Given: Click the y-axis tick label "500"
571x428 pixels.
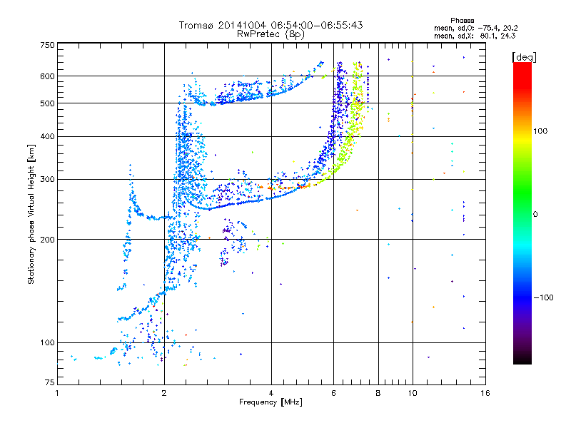Looking at the screenshot, I should click(47, 103).
